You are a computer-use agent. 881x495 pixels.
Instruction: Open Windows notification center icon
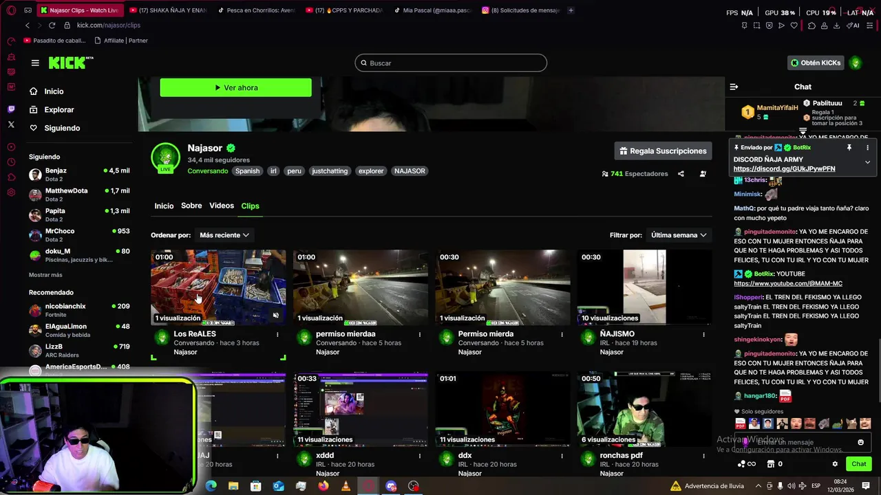click(x=867, y=486)
